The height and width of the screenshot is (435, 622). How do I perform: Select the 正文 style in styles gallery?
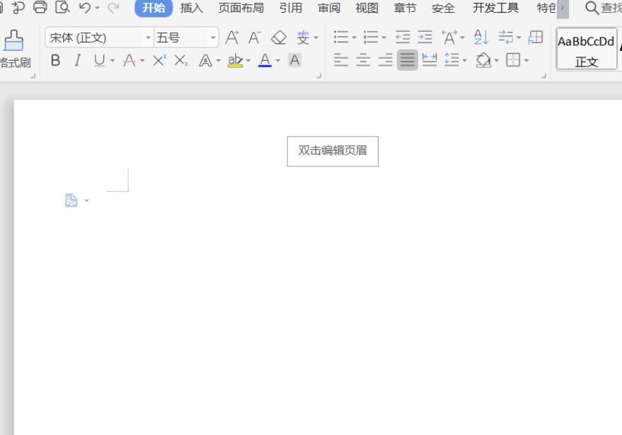(586, 50)
